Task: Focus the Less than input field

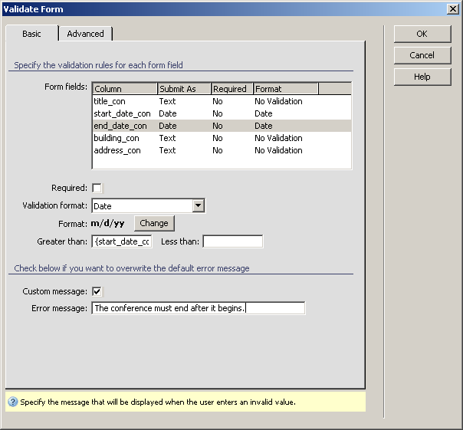Action: (232, 241)
